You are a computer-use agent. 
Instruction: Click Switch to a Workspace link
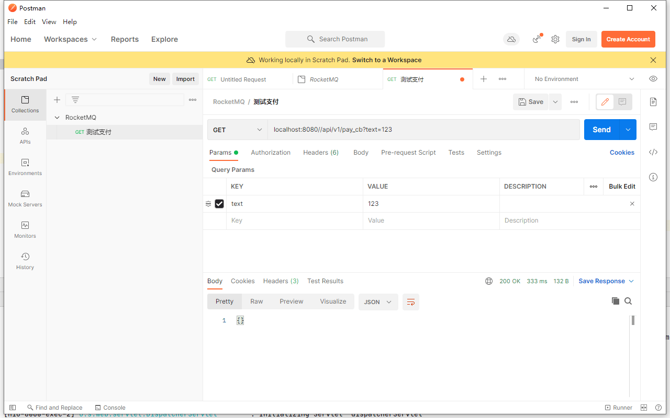387,60
